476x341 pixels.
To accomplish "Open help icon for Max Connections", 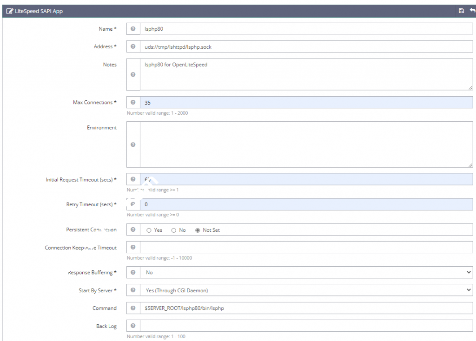I will click(133, 102).
